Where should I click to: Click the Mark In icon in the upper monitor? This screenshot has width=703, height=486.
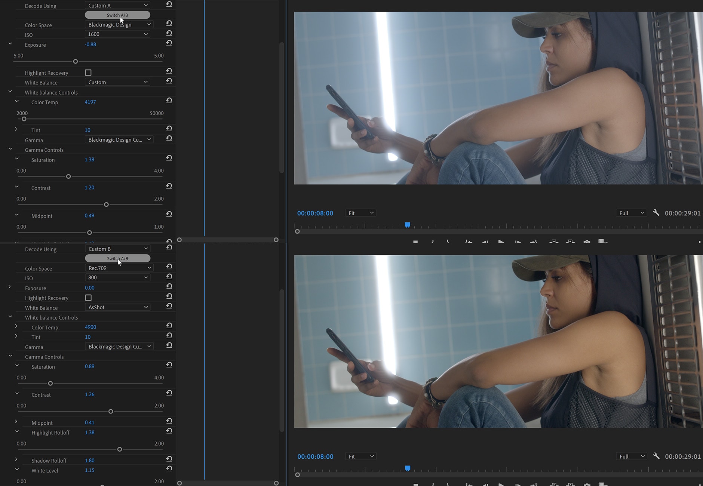click(x=432, y=242)
